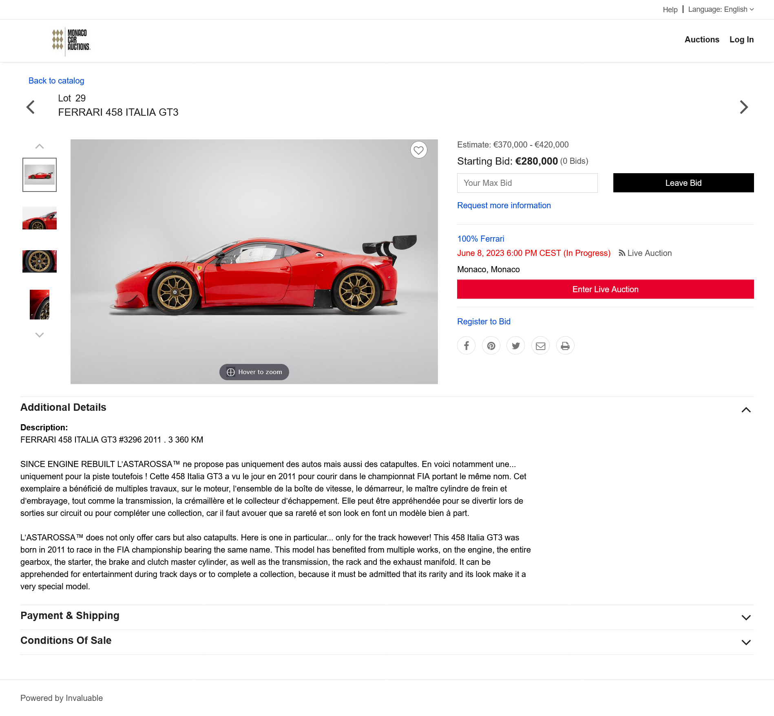Print this lot page
This screenshot has height=716, width=774.
(x=565, y=346)
